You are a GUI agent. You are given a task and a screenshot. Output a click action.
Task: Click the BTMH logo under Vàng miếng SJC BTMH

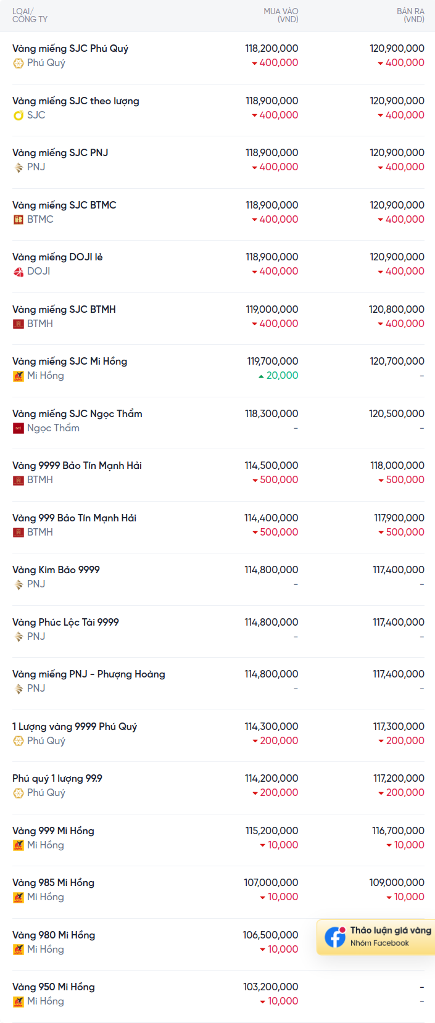[19, 324]
